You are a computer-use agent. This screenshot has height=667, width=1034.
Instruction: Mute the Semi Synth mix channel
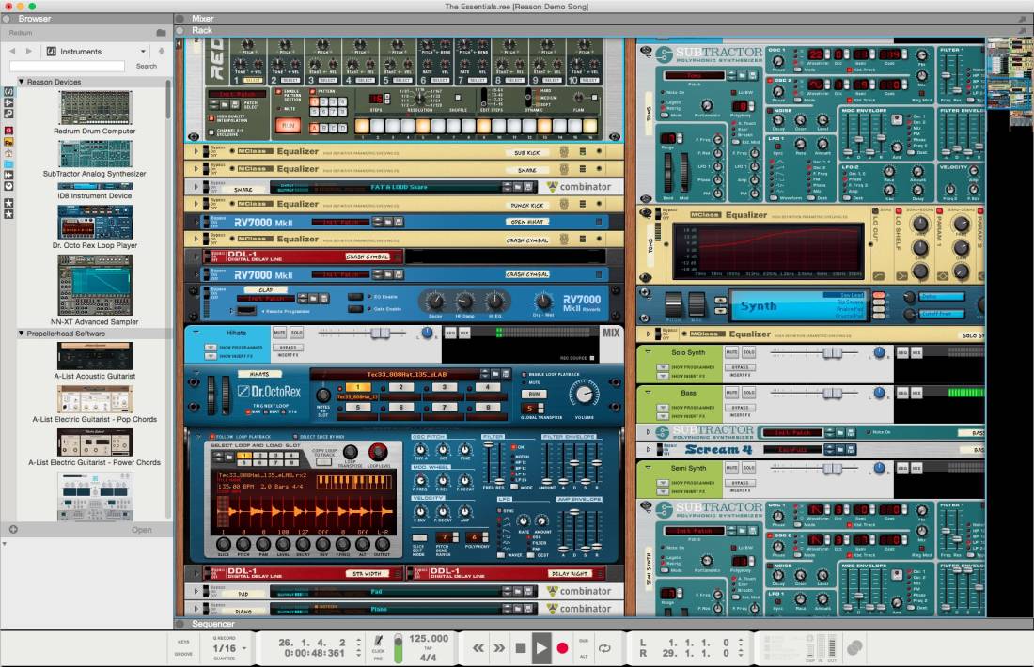pyautogui.click(x=731, y=468)
